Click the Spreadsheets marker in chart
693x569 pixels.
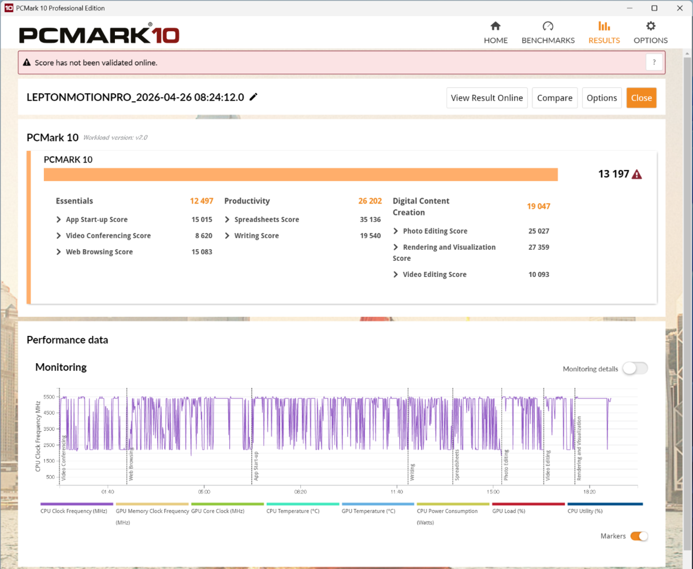pyautogui.click(x=457, y=465)
